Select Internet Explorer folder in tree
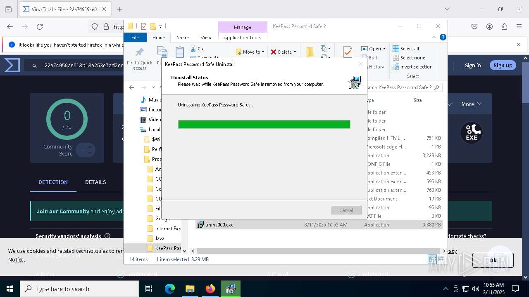The height and width of the screenshot is (297, 529). coord(164,229)
